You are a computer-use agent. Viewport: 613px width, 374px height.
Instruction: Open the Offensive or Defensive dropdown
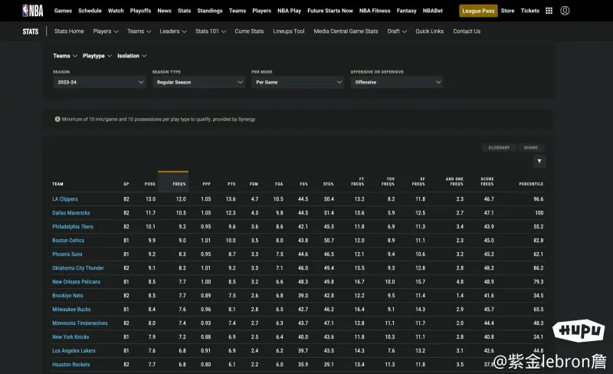397,82
